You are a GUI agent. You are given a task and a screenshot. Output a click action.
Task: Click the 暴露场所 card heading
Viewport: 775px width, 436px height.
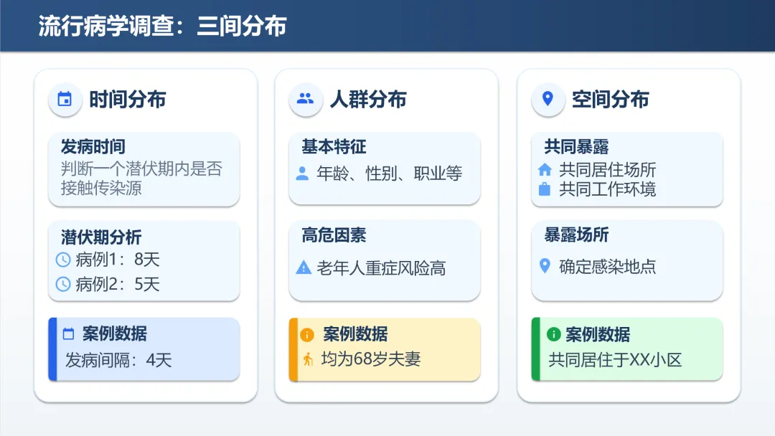[576, 235]
